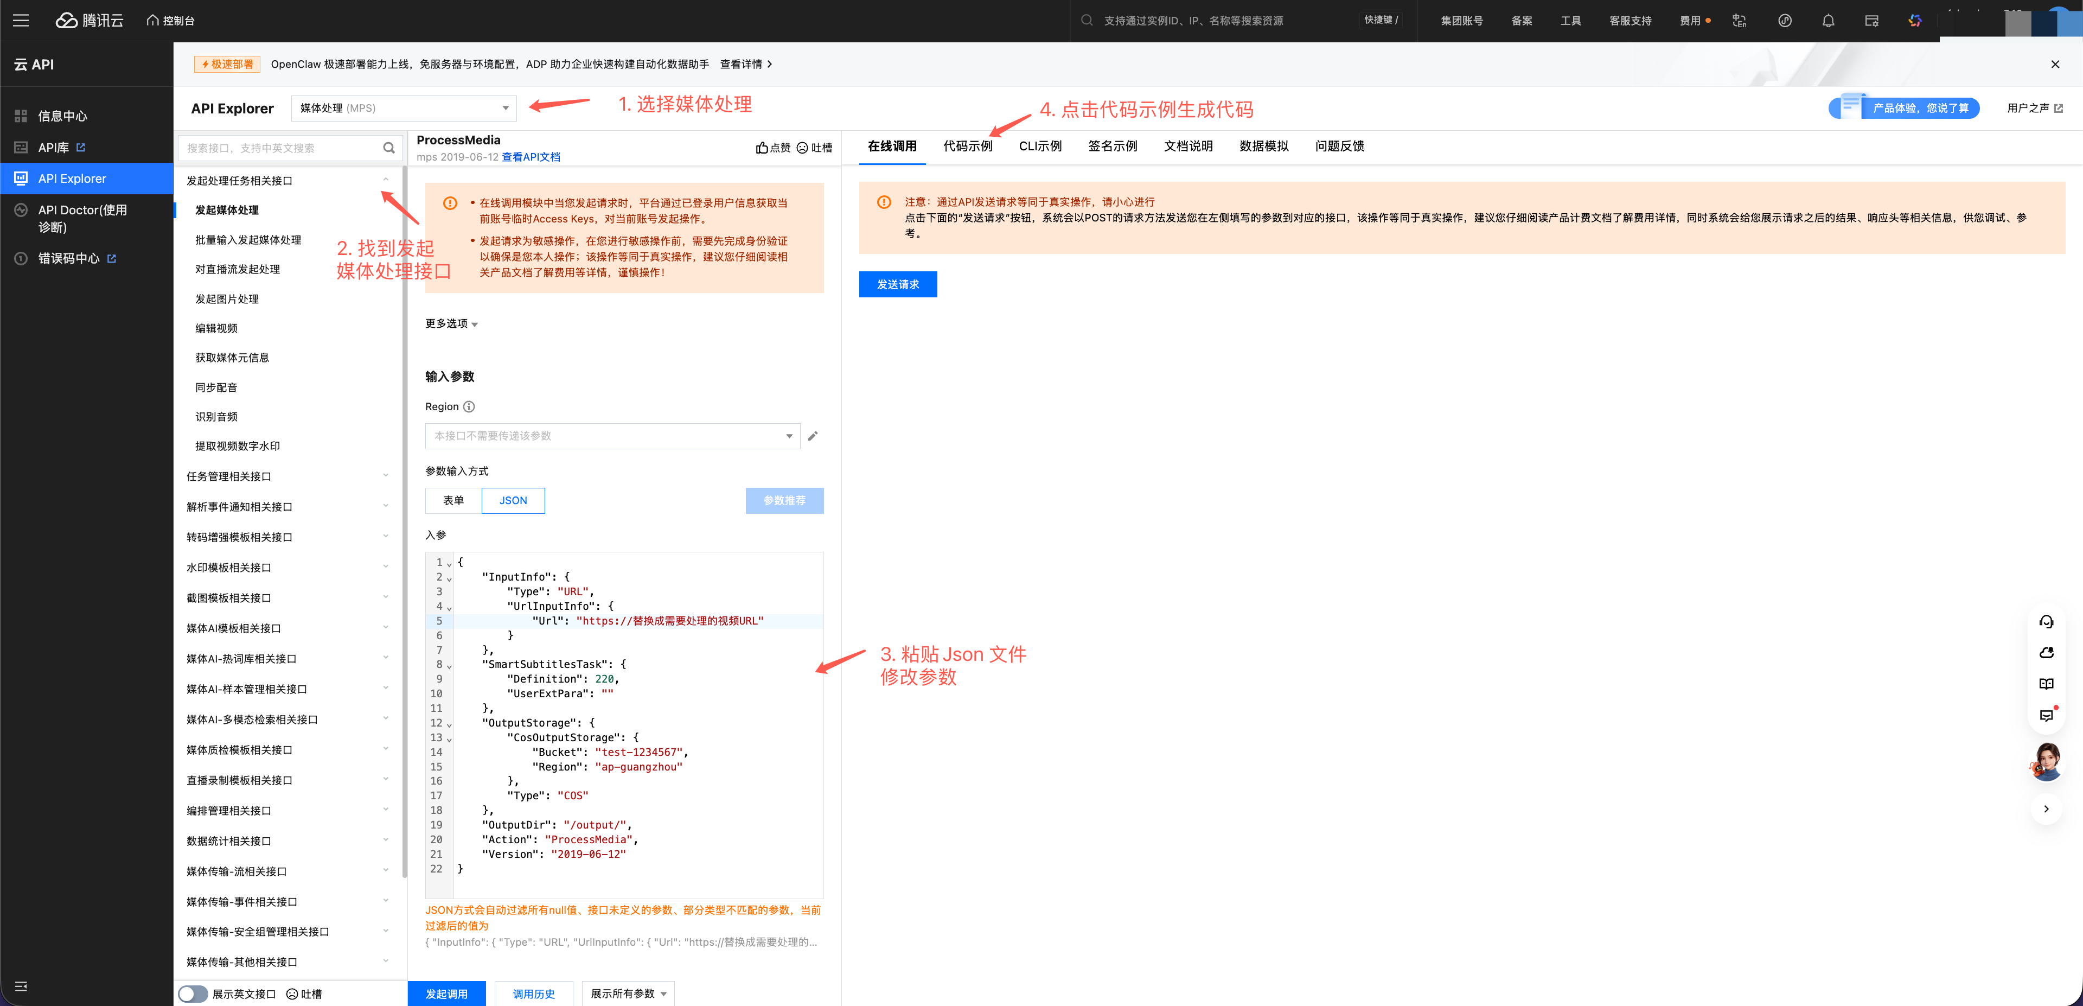Click the search magnifier in the API search box
Viewport: 2083px width, 1006px height.
[389, 147]
